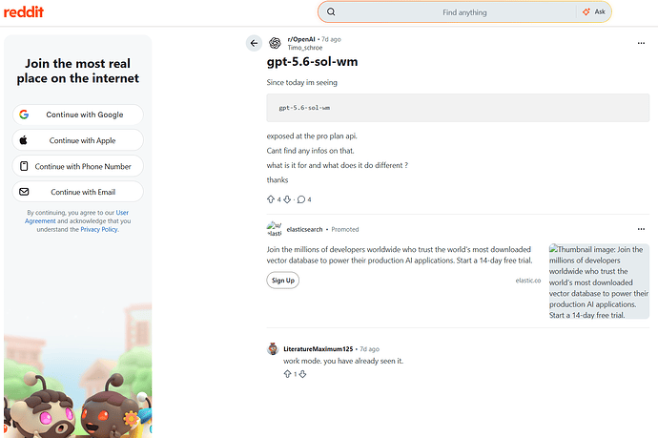The height and width of the screenshot is (438, 658).
Task: Open the elastic.co ad link
Action: tap(528, 281)
